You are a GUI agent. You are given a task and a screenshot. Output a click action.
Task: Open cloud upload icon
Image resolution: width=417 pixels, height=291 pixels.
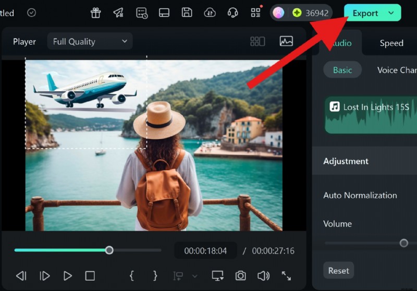click(210, 12)
